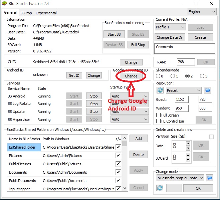Screen dimensions: 220x200
Task: Toggle r/w checkbox for Documents row
Action: tap(118, 172)
